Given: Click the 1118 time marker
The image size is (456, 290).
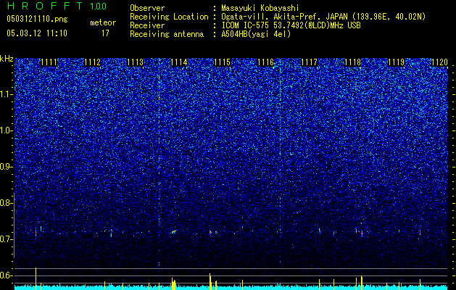Looking at the screenshot, I should pyautogui.click(x=353, y=62).
